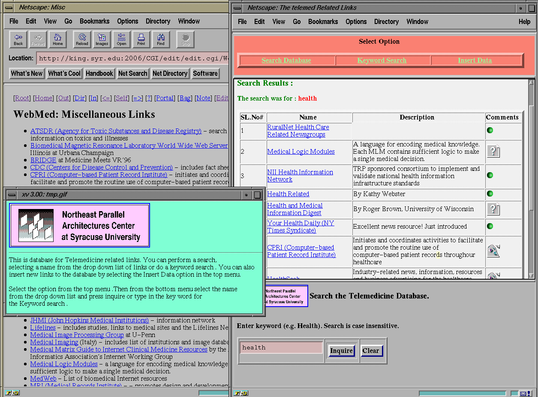Click small NPAC logo beside Search the Telemedicine Database
The width and height of the screenshot is (538, 397).
click(286, 296)
